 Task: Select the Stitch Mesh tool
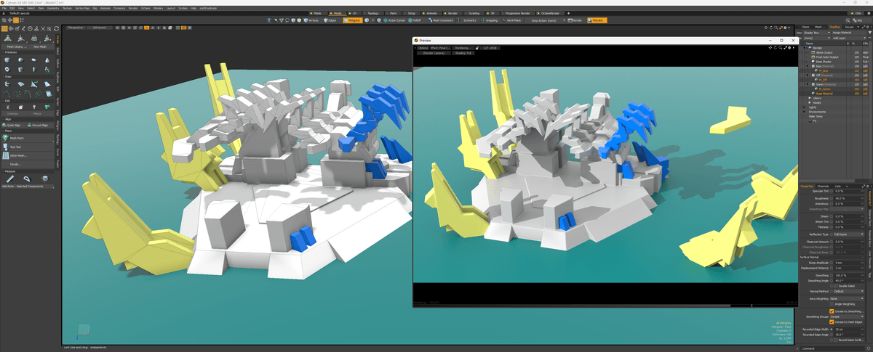point(28,155)
